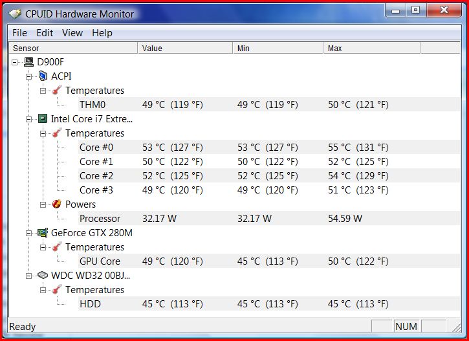469x341 pixels.
Task: Select the WDC WD32 00BJ... label
Action: 91,275
